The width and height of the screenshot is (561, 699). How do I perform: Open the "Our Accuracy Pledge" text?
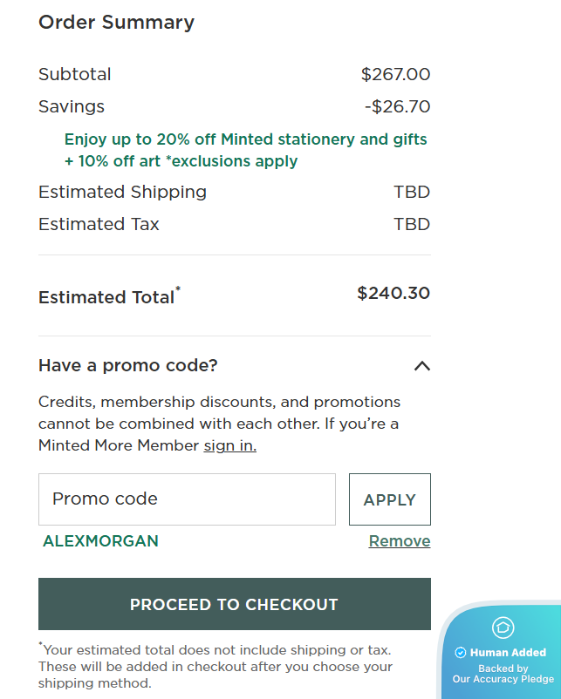(503, 679)
